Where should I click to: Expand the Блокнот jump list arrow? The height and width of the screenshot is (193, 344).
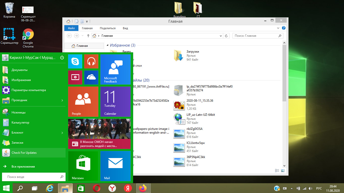pos(62,133)
